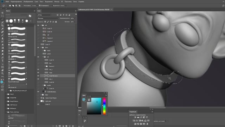This screenshot has height=127, width=225.
Task: Hide the selected Слой 98 копия layer
Action: point(38,76)
